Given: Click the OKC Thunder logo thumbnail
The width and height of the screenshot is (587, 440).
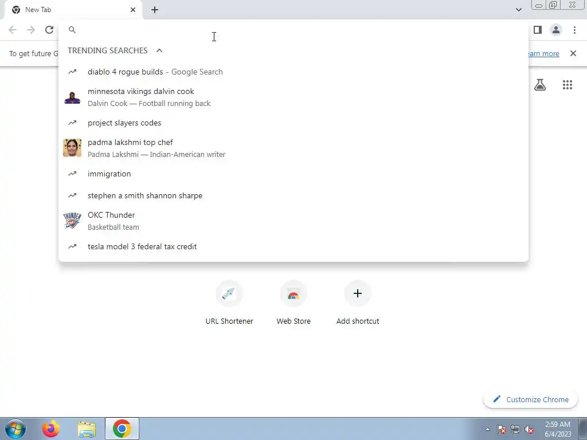Looking at the screenshot, I should coord(72,221).
